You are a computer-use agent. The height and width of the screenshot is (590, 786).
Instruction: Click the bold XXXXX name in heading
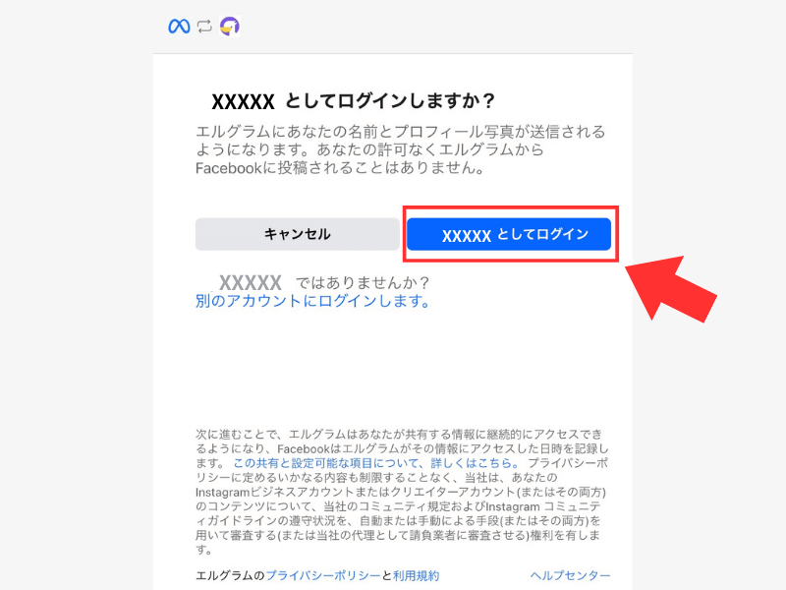pyautogui.click(x=243, y=102)
